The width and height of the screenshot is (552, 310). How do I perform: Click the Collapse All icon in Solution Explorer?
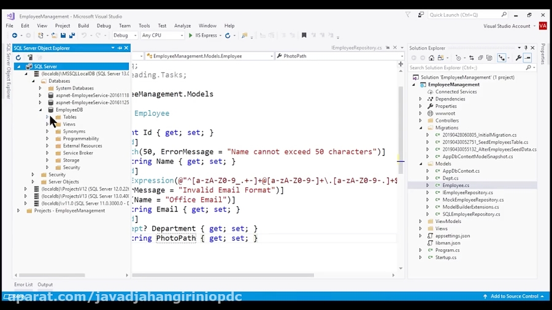tap(480, 58)
